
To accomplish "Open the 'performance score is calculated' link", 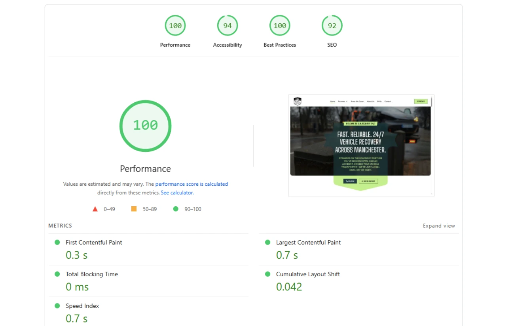I will [191, 184].
